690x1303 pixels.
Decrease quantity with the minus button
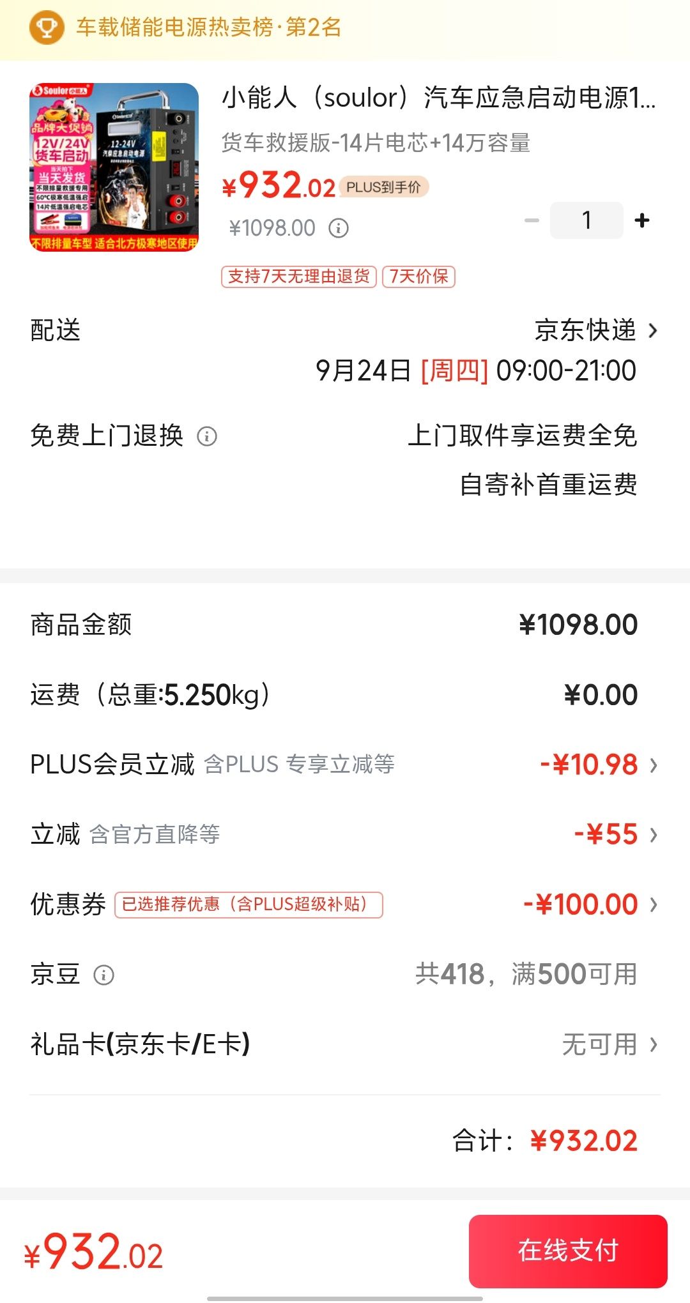(x=532, y=220)
